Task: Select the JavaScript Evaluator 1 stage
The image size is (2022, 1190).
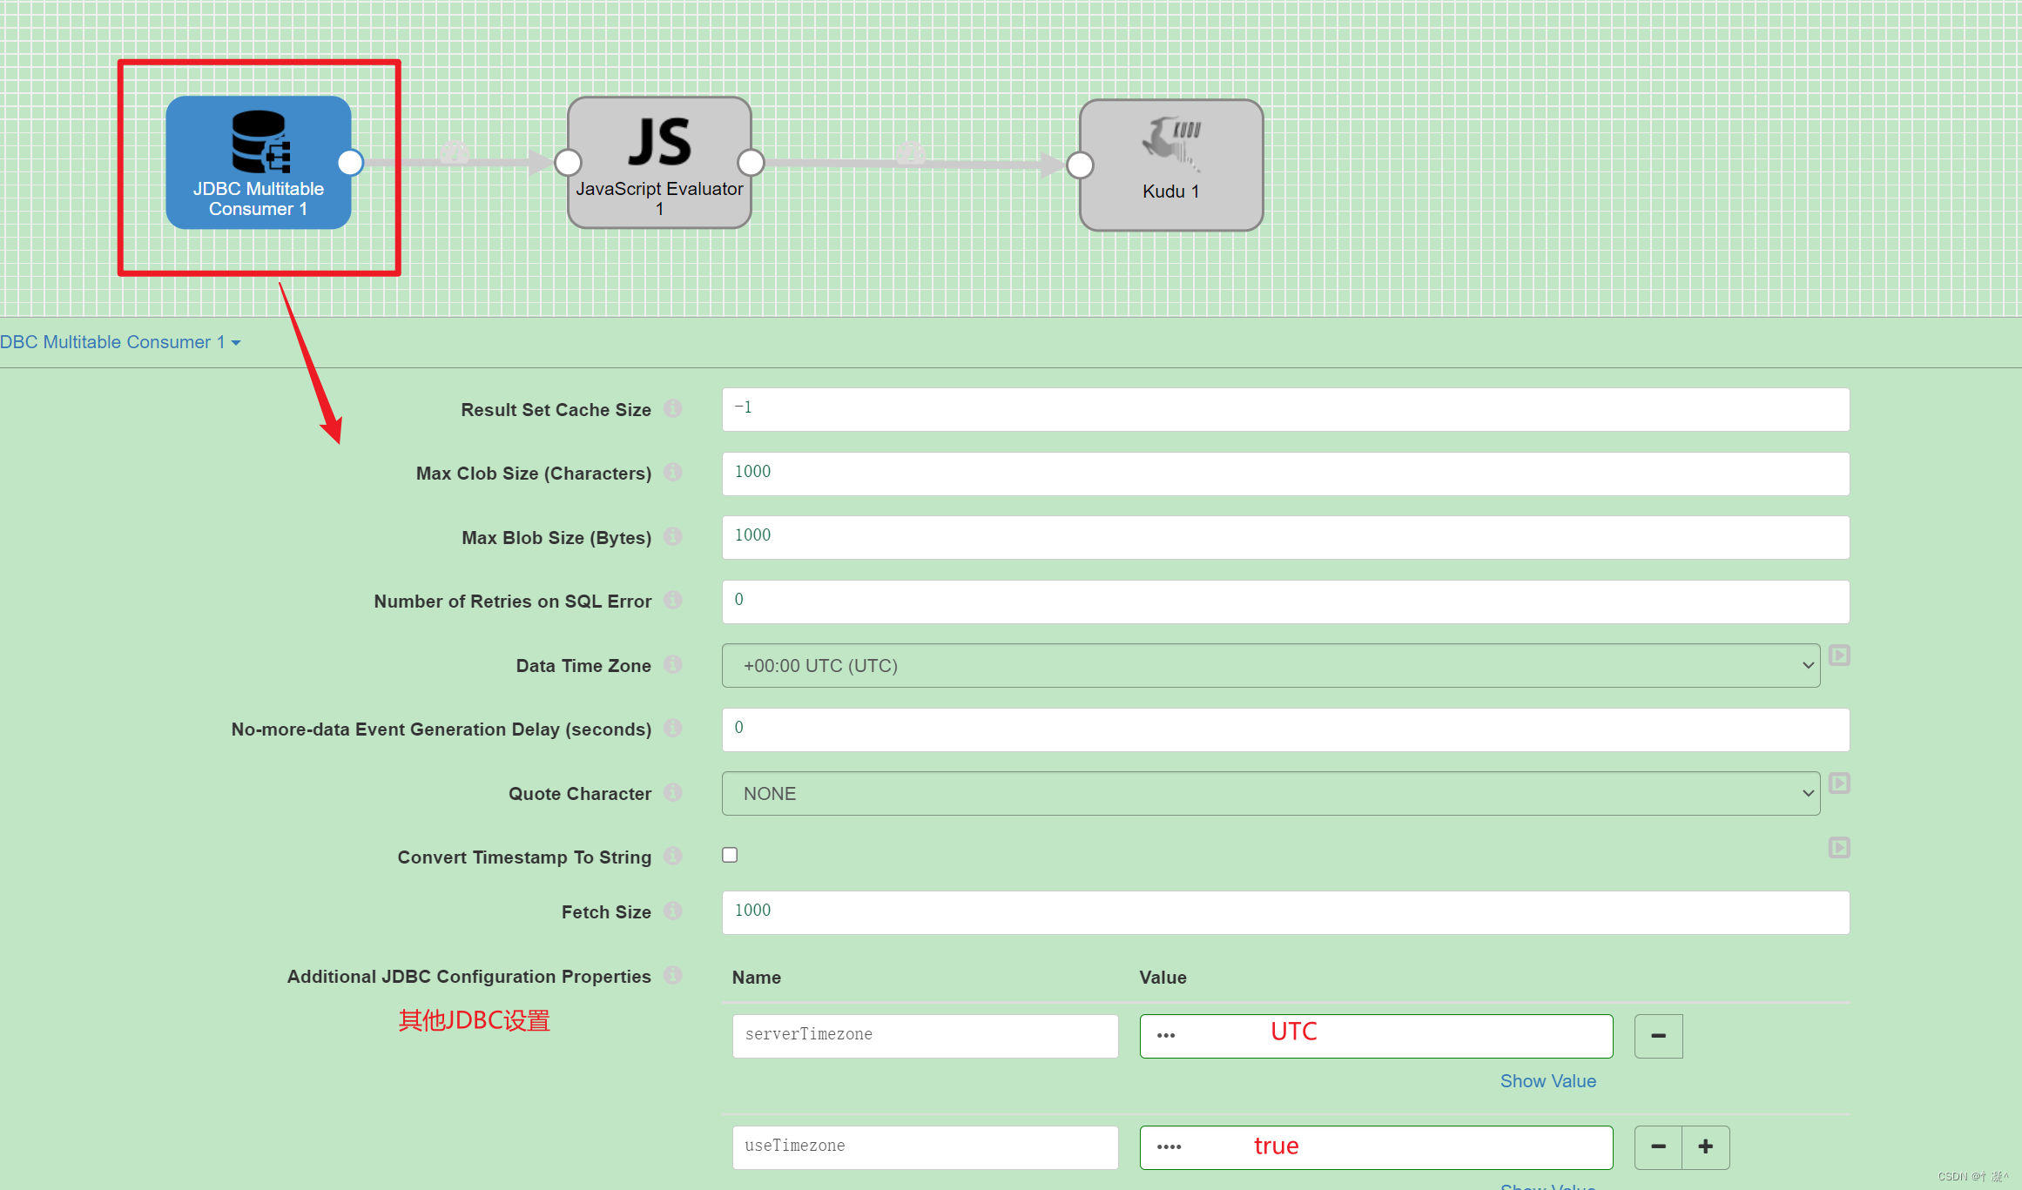Action: click(x=658, y=164)
